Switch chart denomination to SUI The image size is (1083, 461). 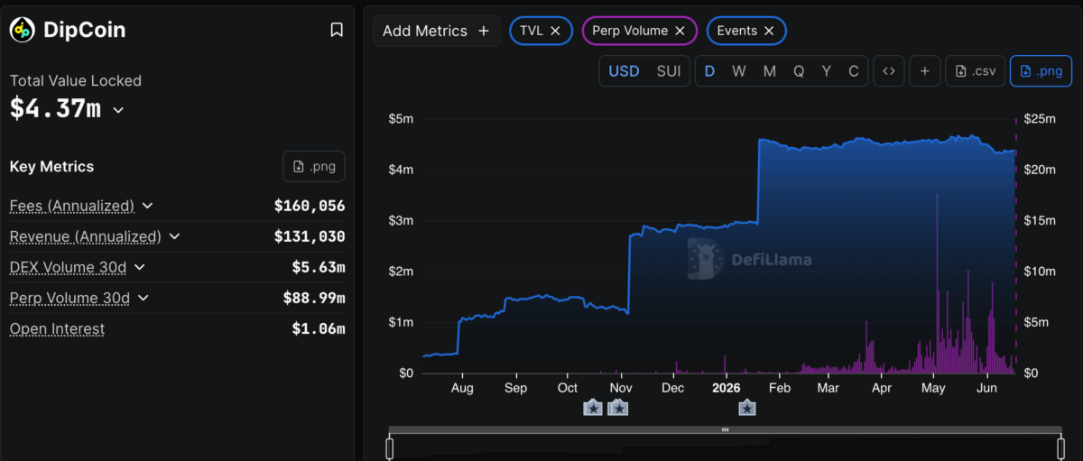(x=669, y=71)
